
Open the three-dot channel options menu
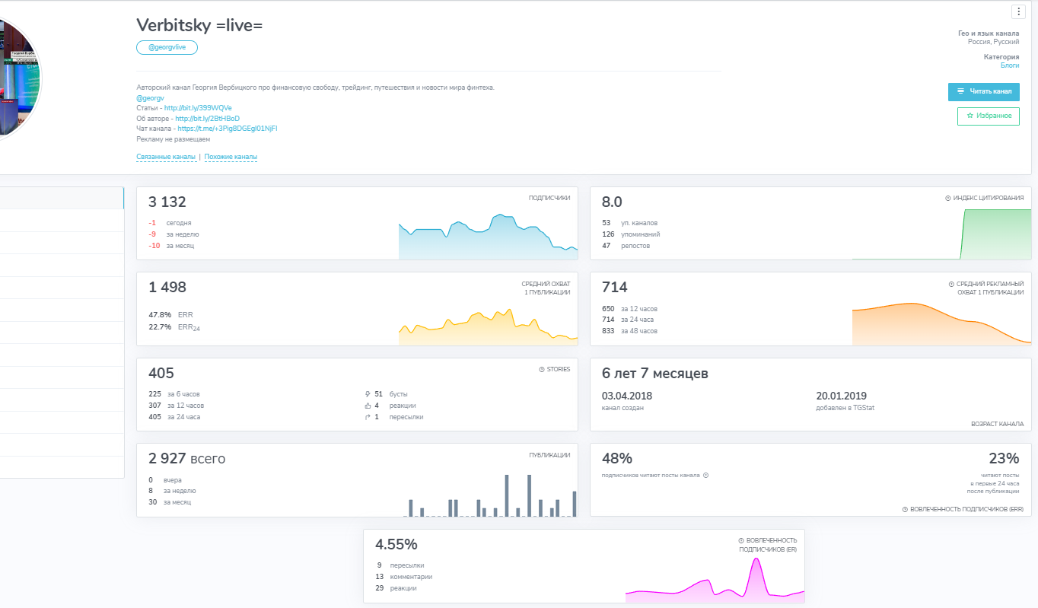coord(1018,11)
